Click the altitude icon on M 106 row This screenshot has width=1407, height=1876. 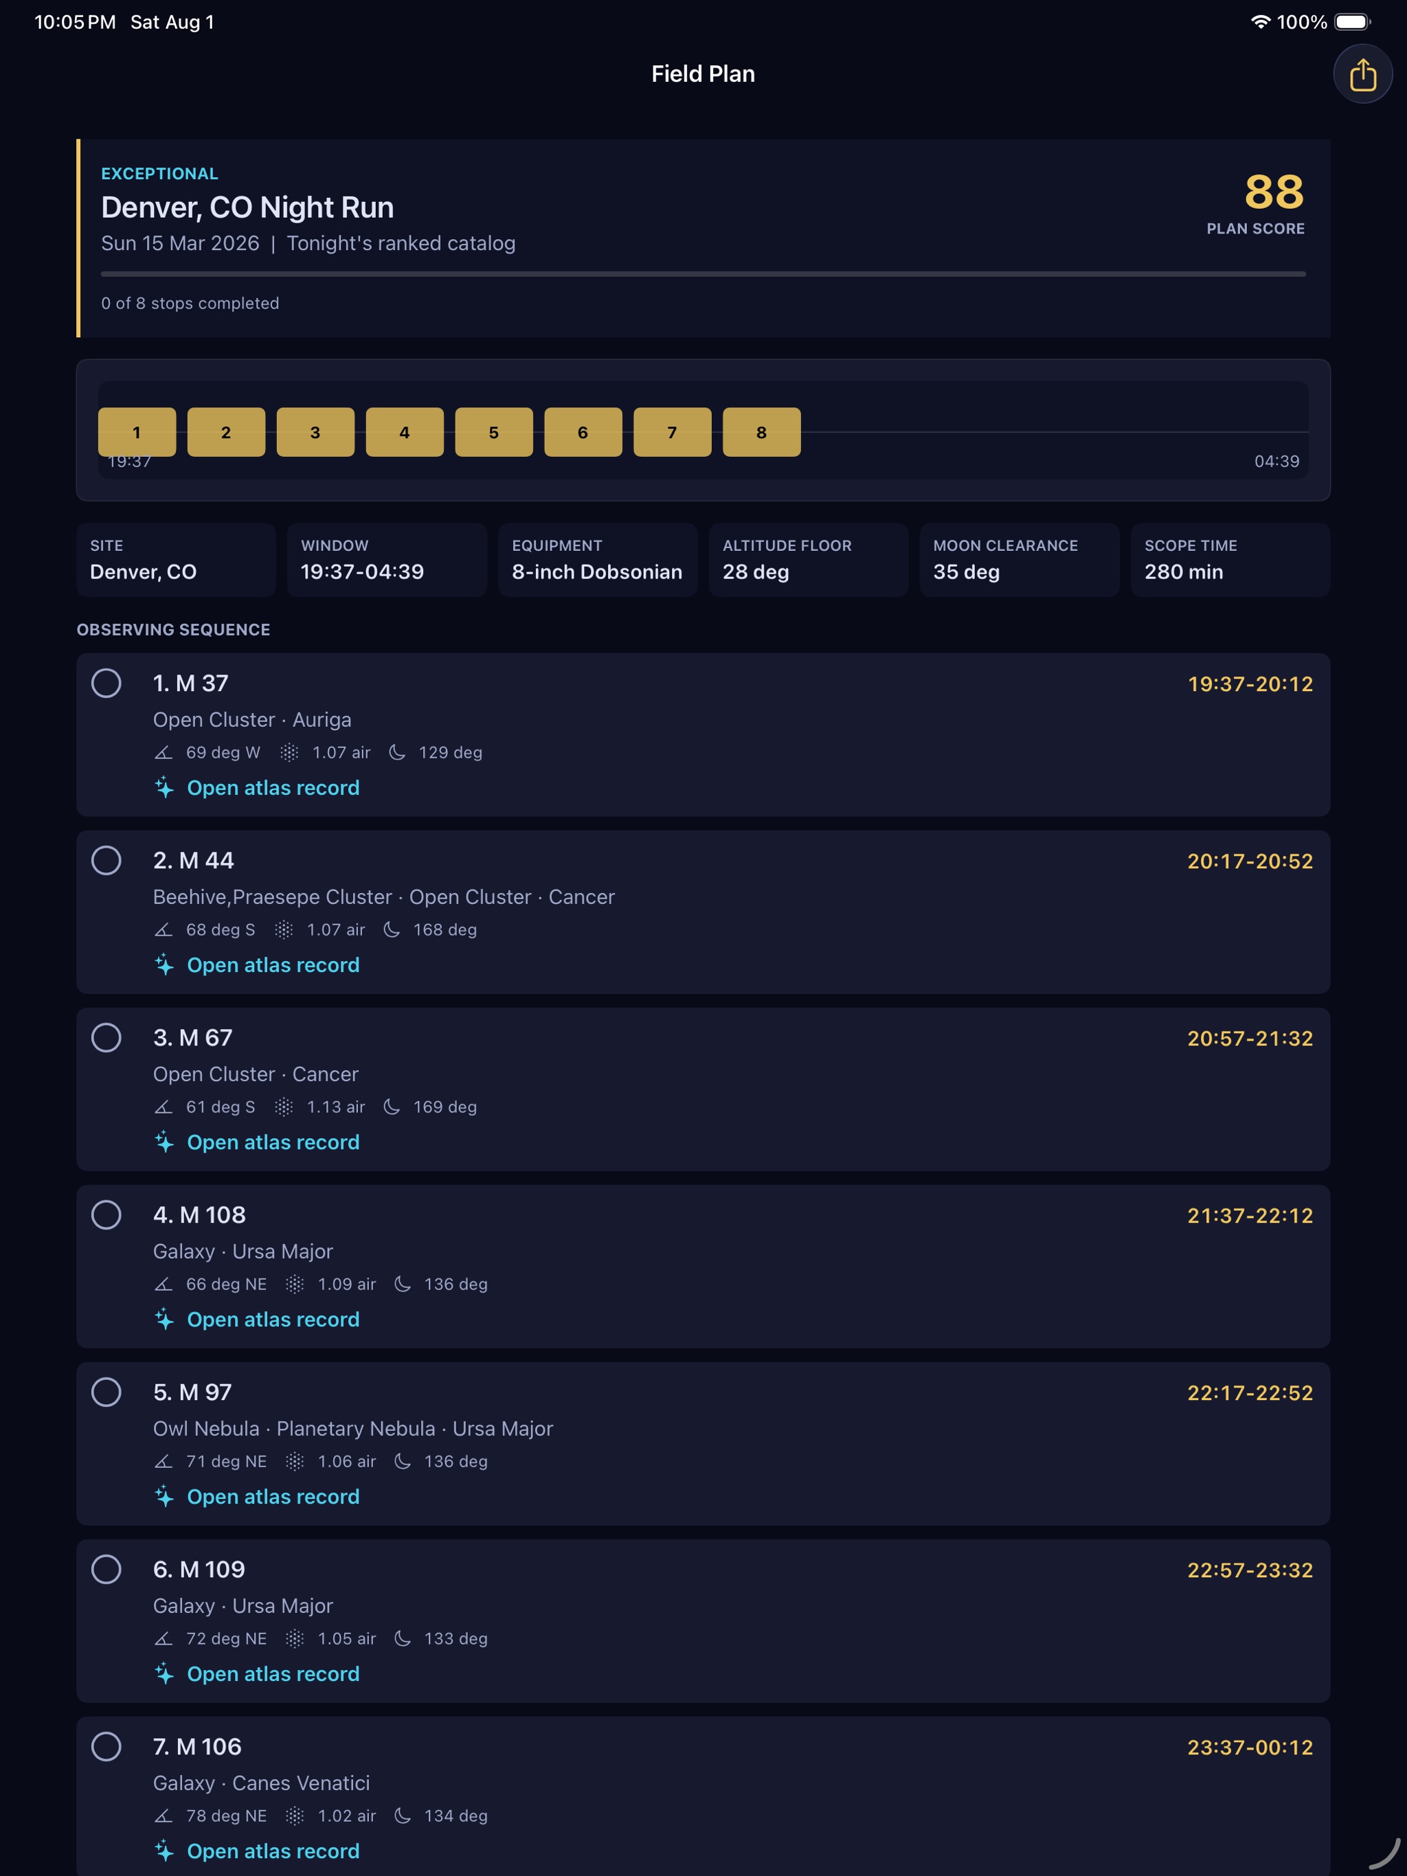pyautogui.click(x=164, y=1817)
